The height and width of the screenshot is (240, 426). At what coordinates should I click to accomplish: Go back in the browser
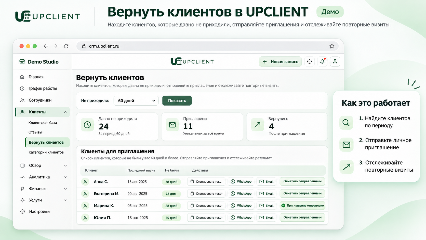[46, 46]
